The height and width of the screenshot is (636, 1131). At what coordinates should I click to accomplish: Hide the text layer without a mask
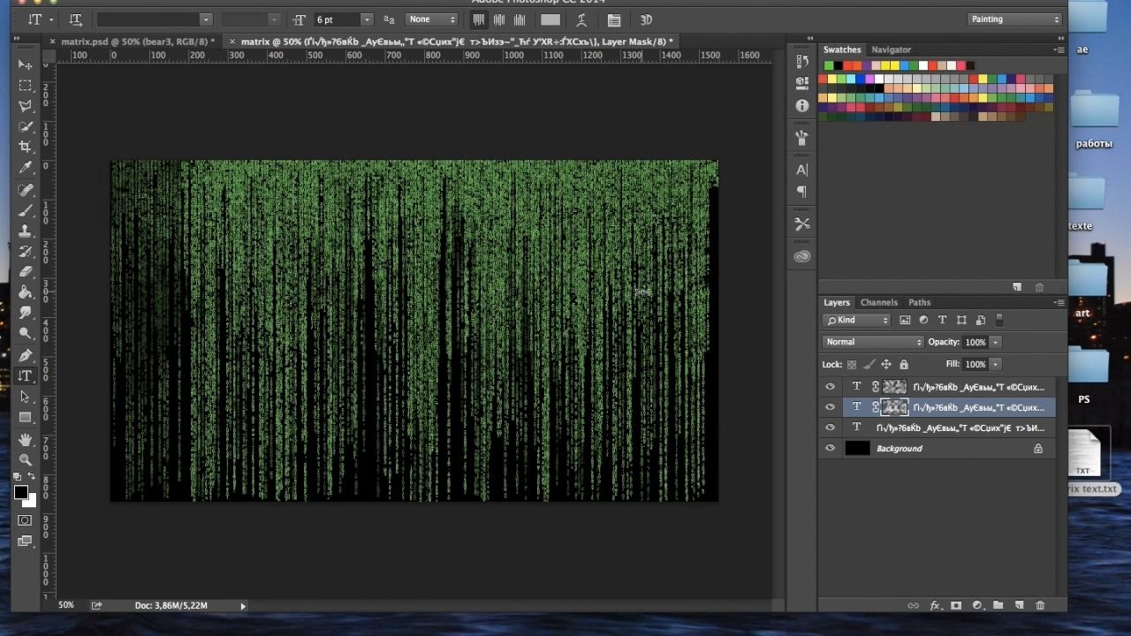click(x=830, y=428)
